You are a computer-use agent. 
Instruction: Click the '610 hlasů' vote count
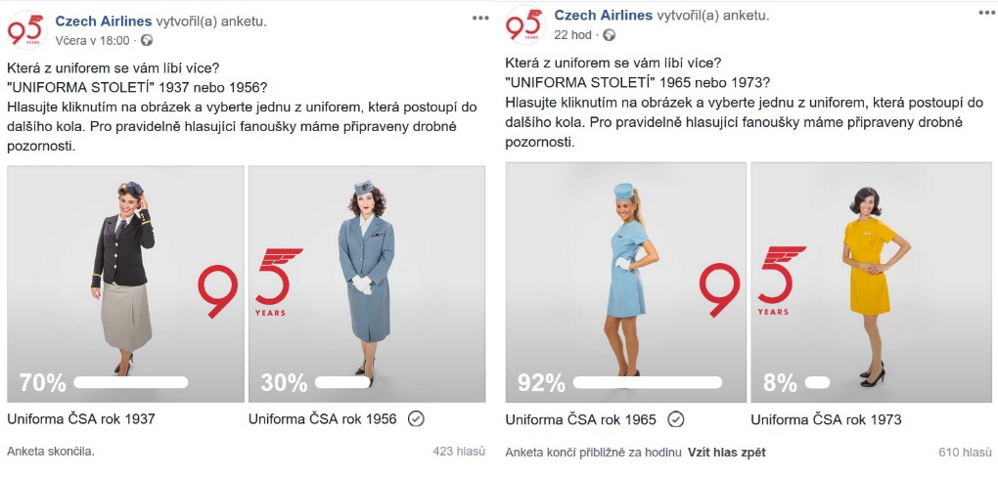(965, 453)
